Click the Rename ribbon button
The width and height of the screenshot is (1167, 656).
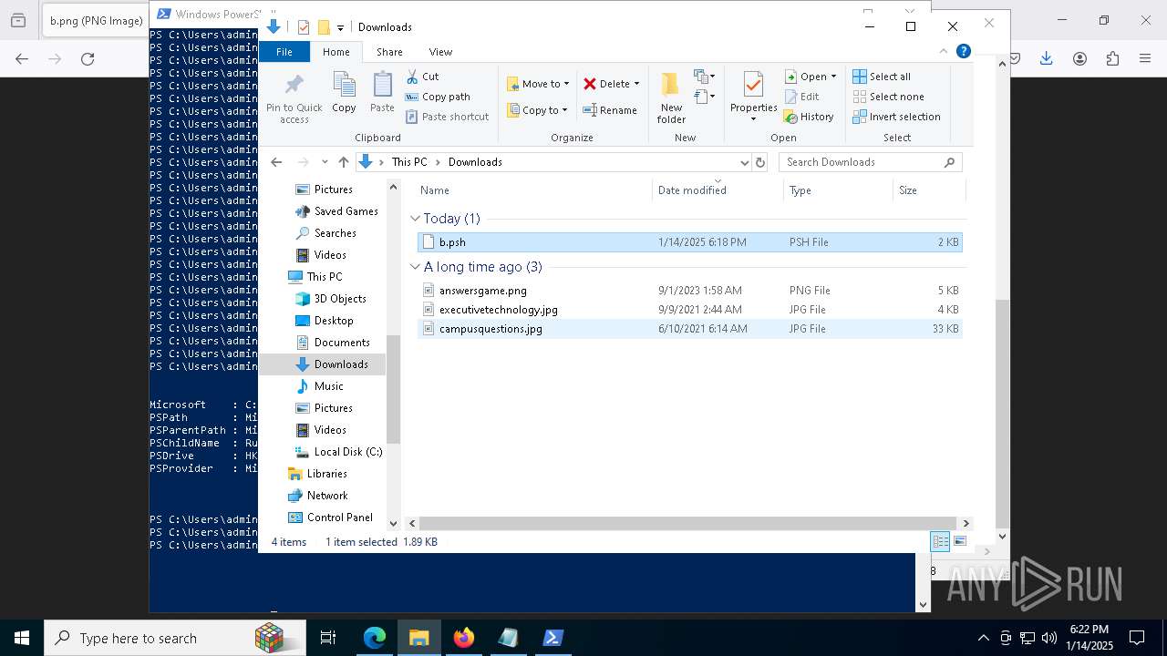(x=610, y=110)
